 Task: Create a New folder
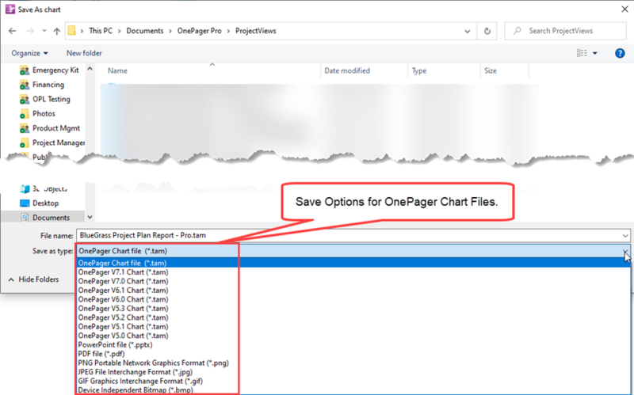(84, 53)
